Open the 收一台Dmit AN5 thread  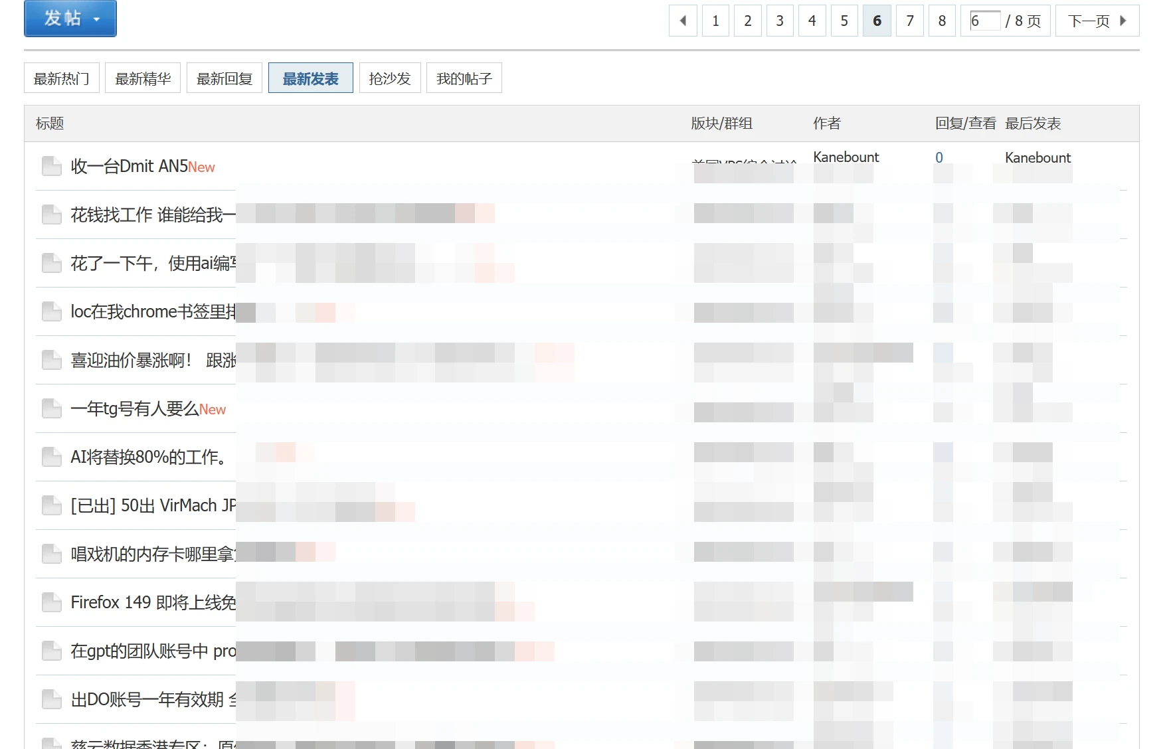[128, 166]
